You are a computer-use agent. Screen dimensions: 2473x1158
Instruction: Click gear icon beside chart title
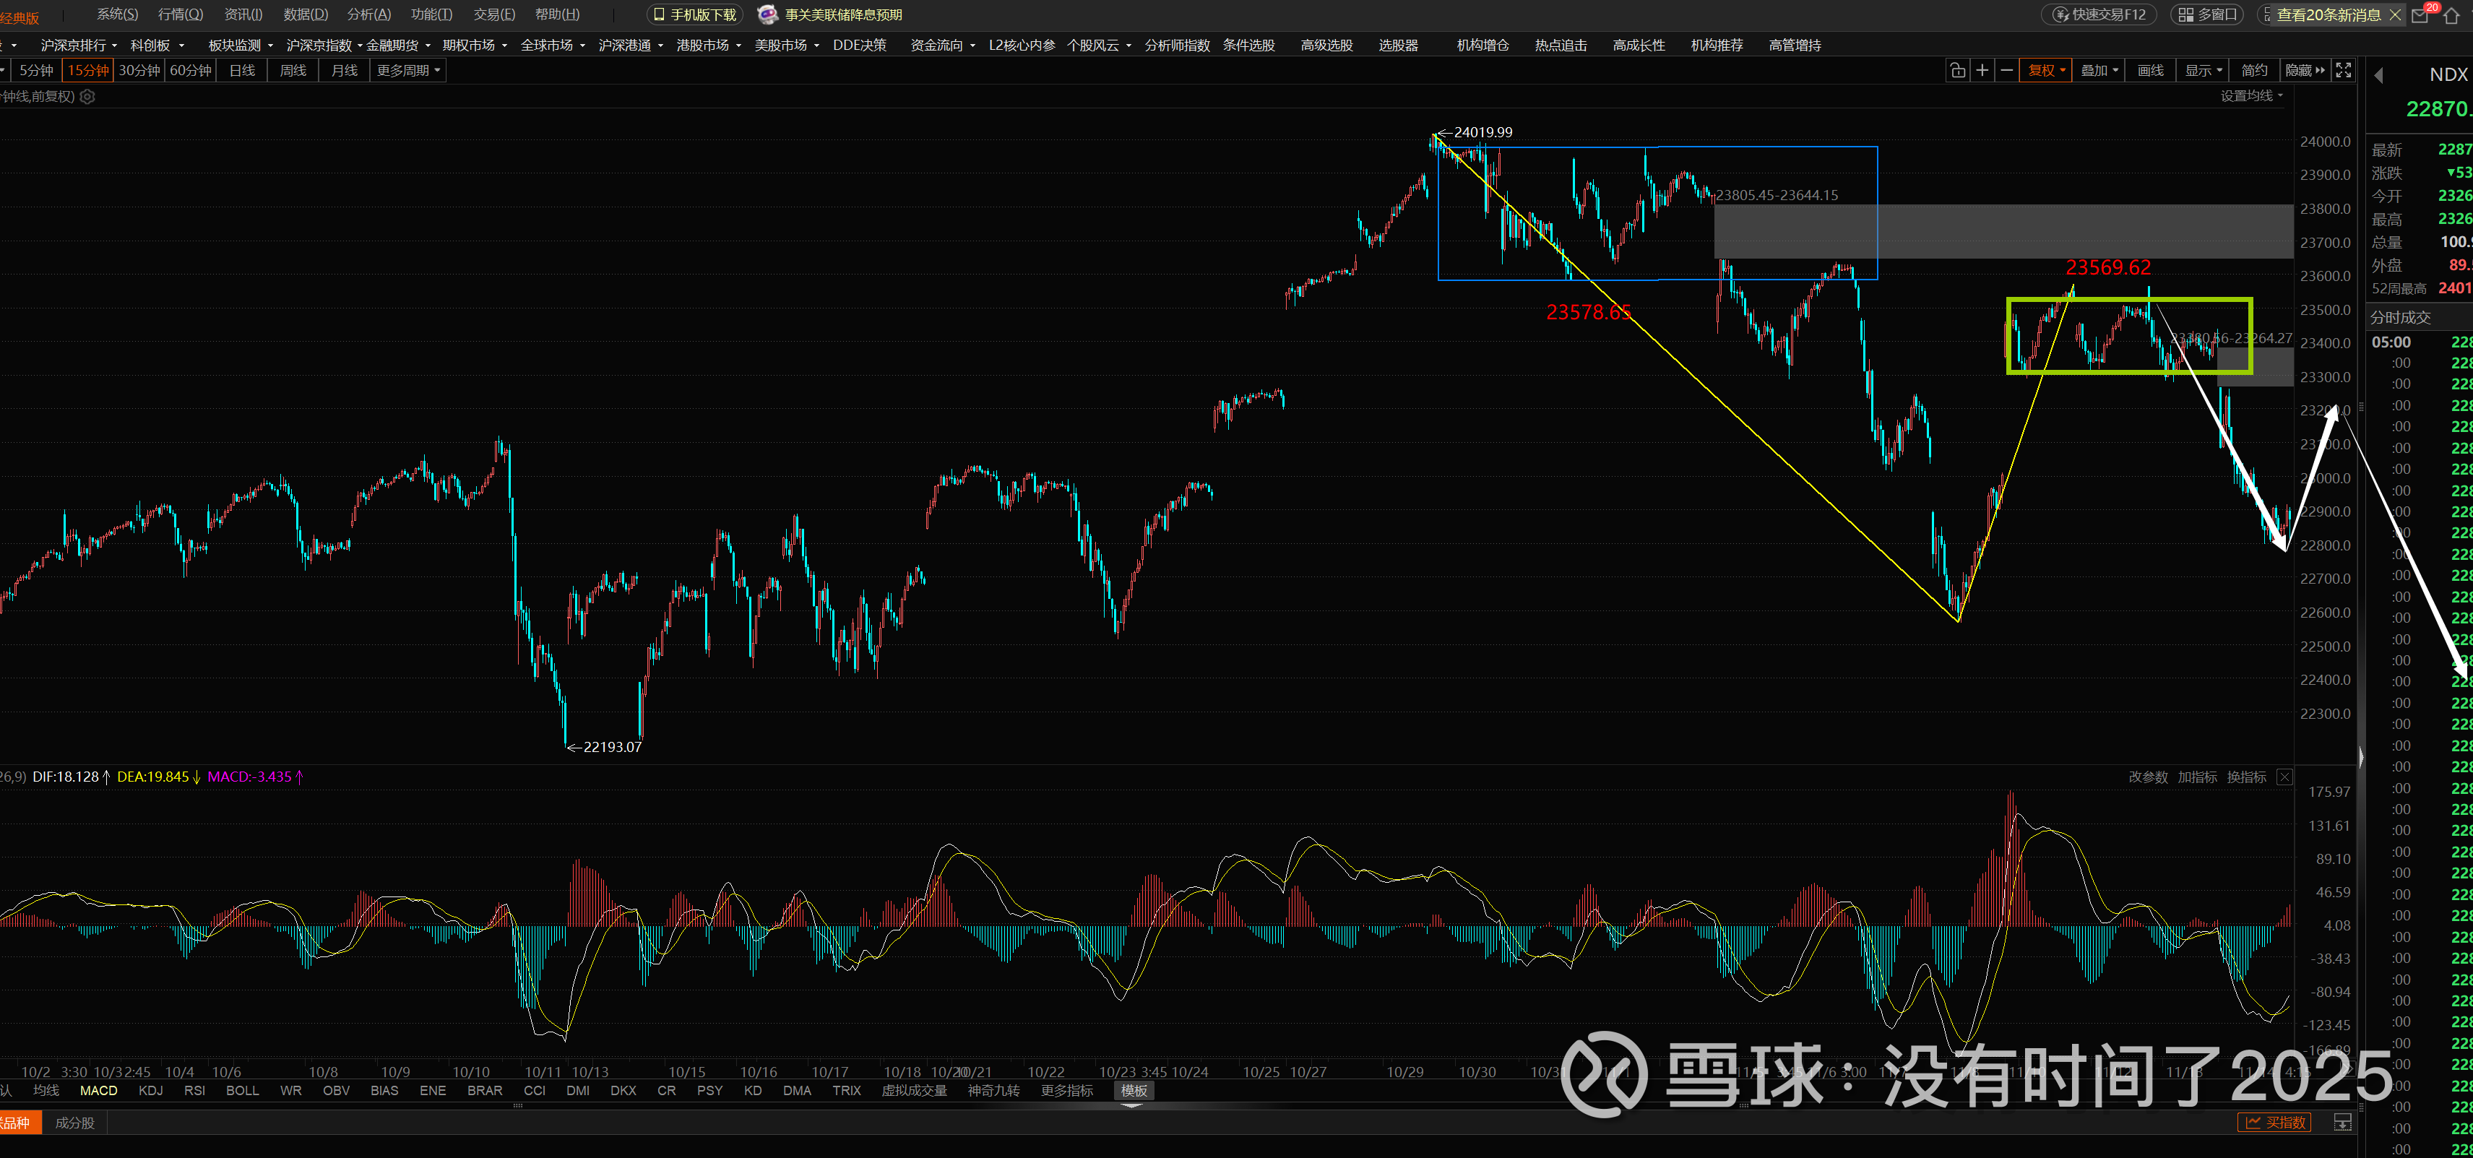[x=87, y=96]
